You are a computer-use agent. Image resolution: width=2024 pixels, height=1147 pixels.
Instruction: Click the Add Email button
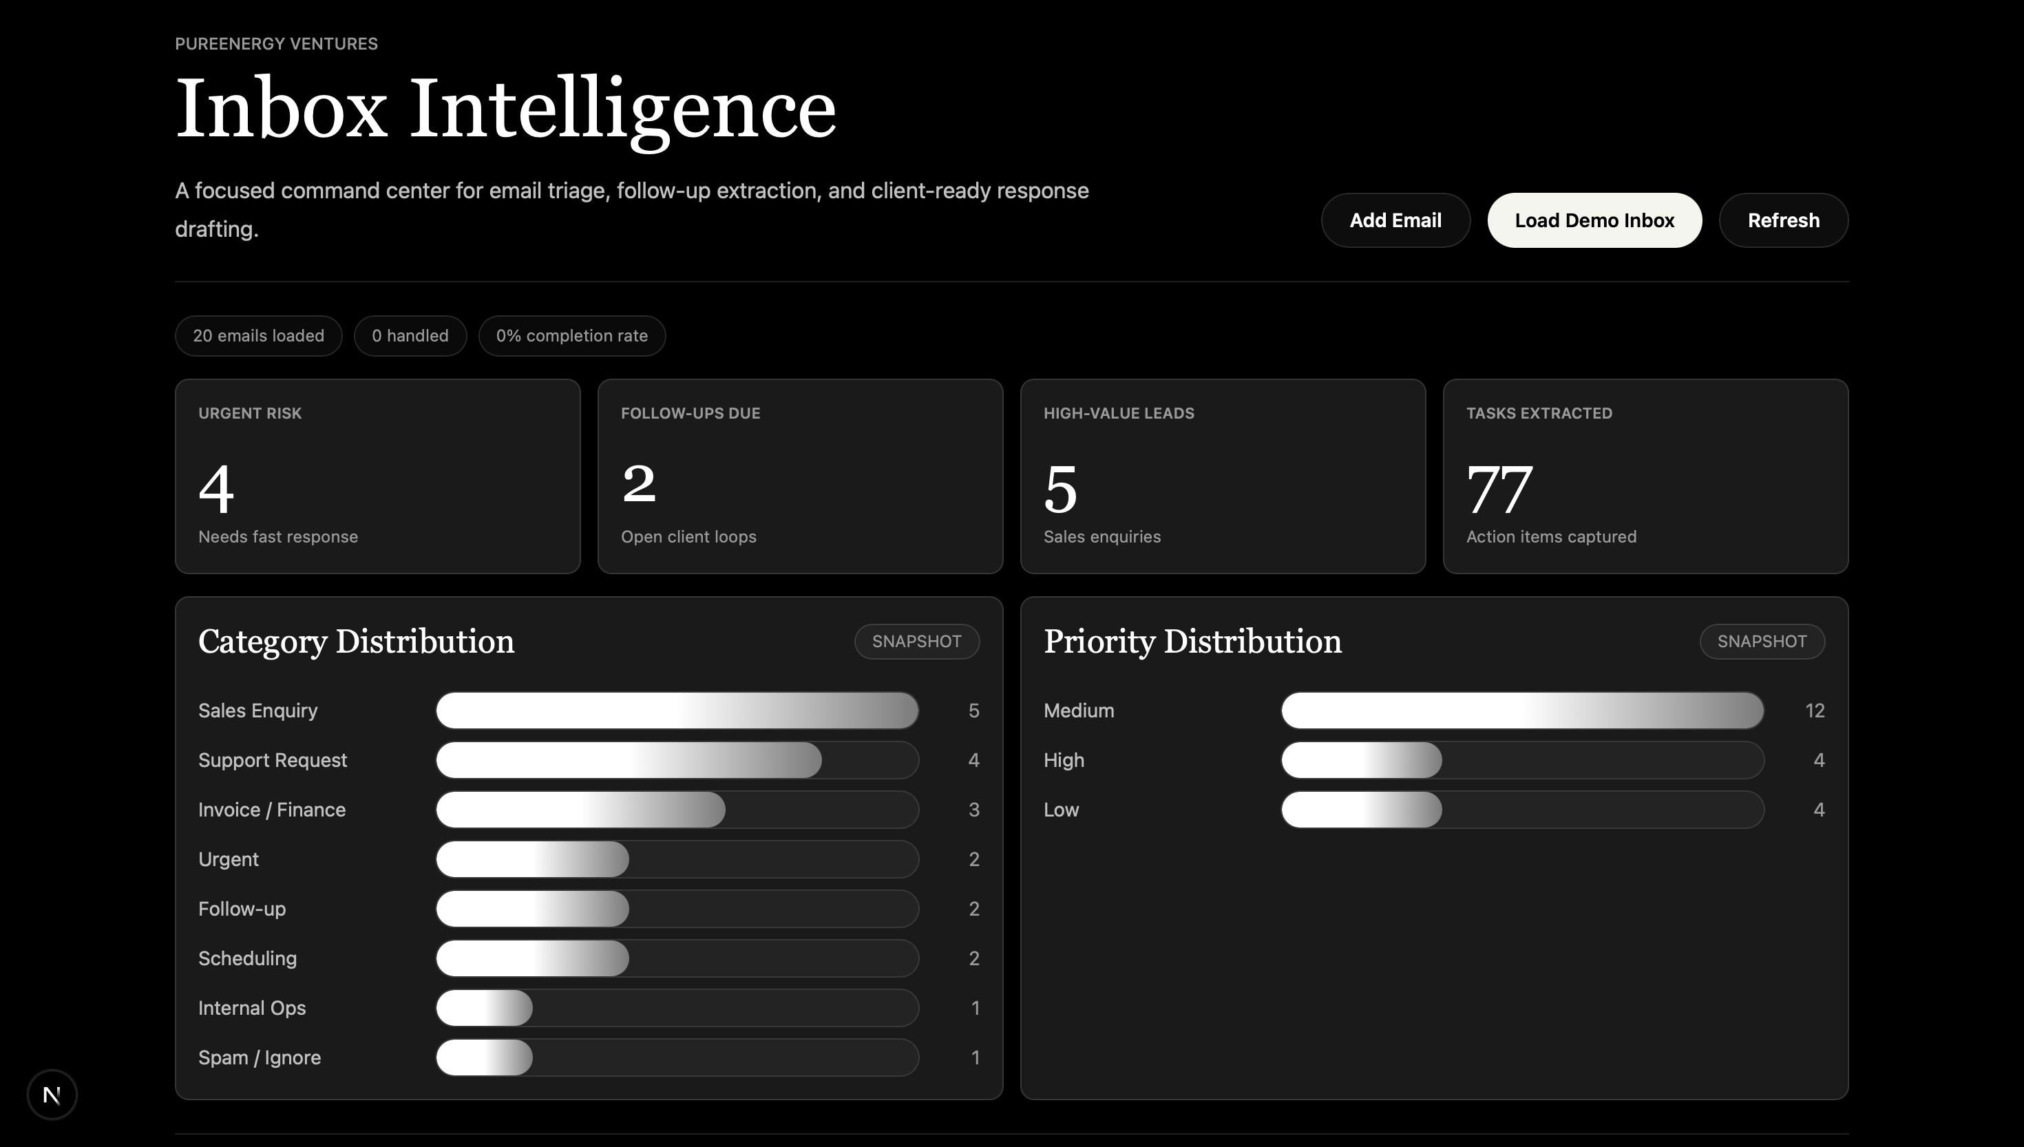(x=1395, y=220)
